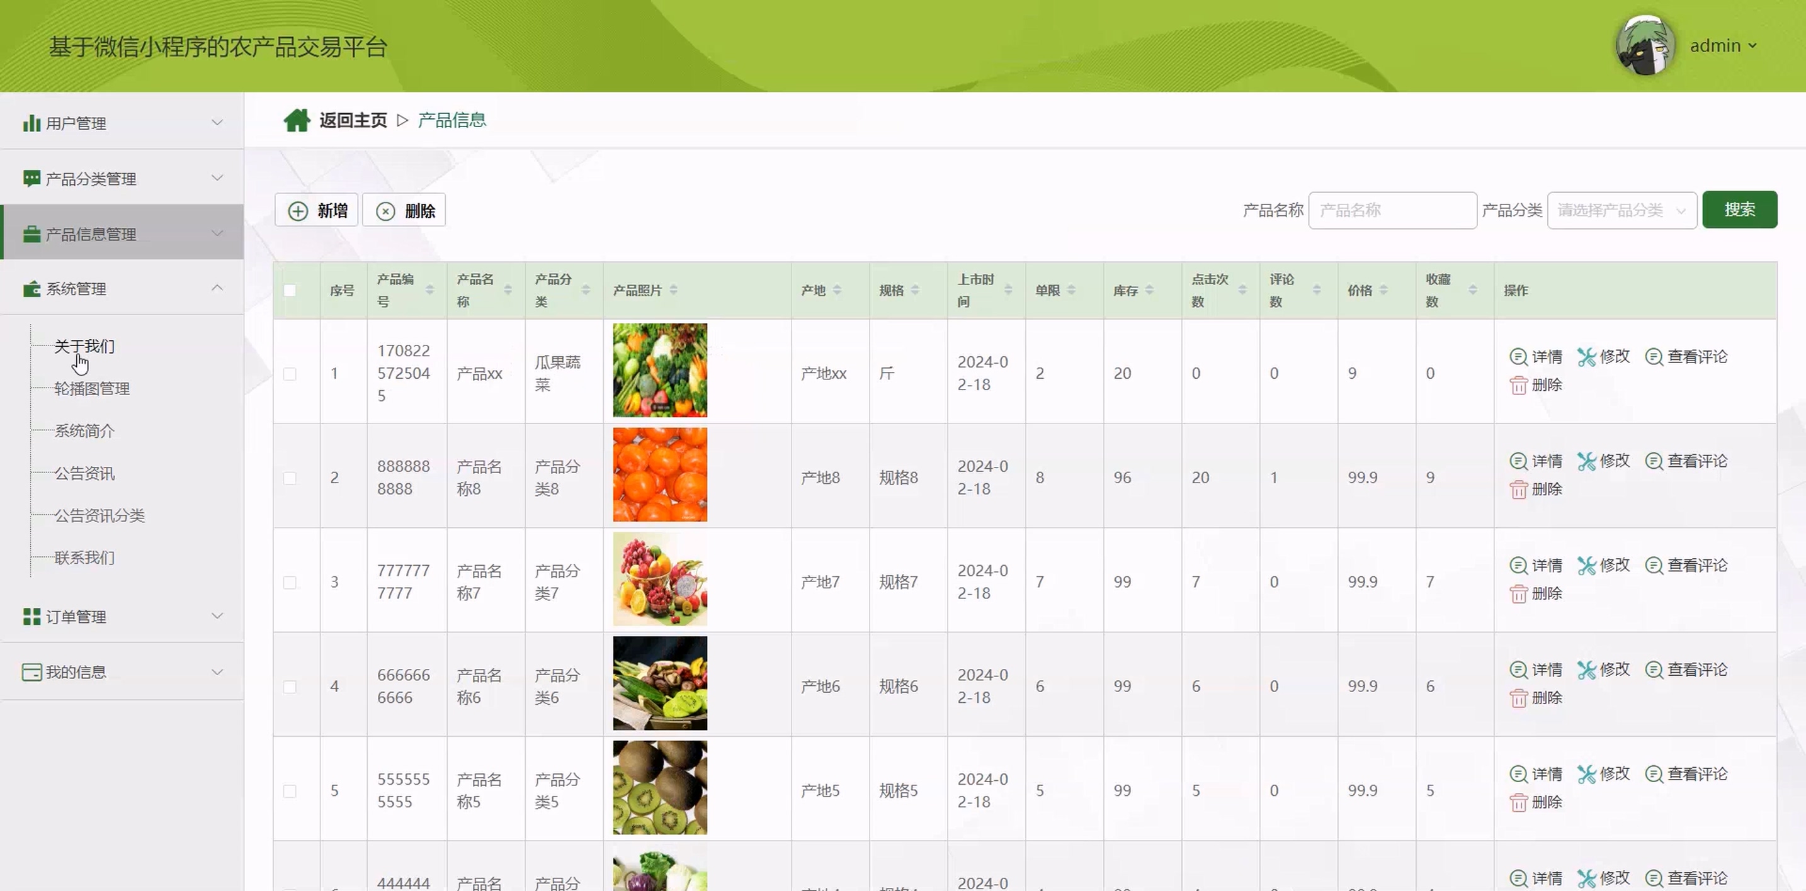Click row 删除 for 产品名称7

(1536, 594)
